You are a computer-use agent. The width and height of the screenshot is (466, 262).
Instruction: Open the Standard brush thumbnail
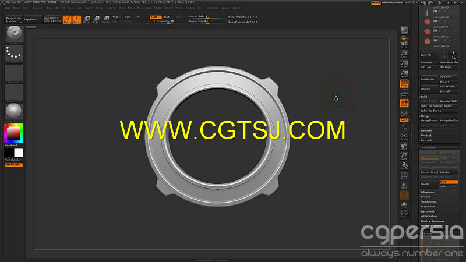coord(13,35)
